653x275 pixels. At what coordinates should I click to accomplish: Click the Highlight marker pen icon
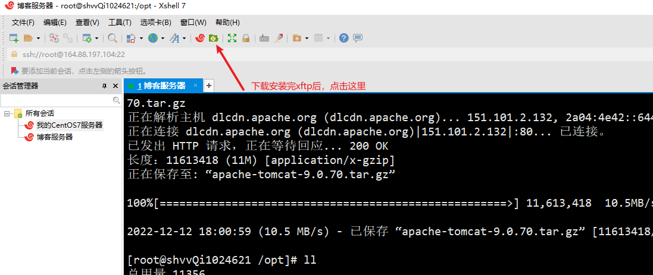click(278, 38)
